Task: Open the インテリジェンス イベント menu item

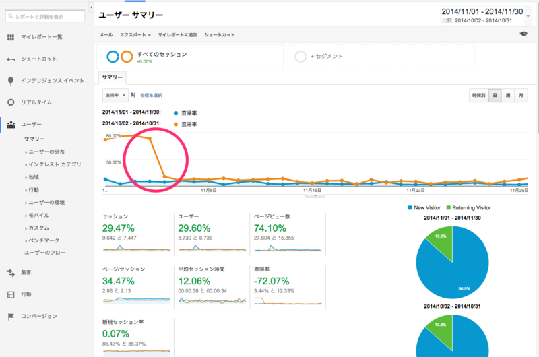Action: 53,81
